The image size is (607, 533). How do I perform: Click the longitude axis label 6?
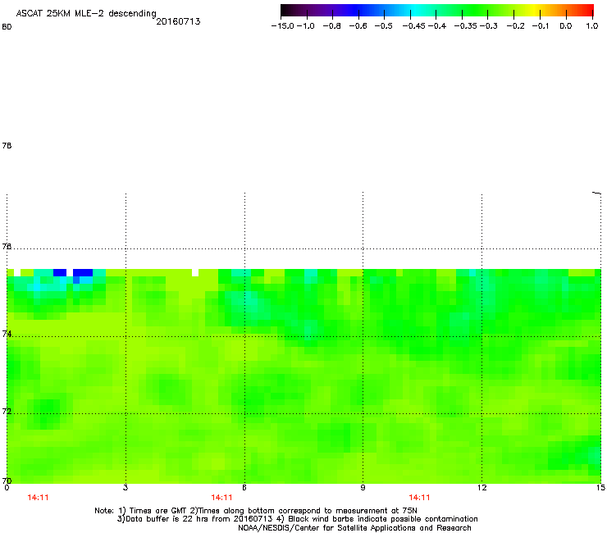244,488
